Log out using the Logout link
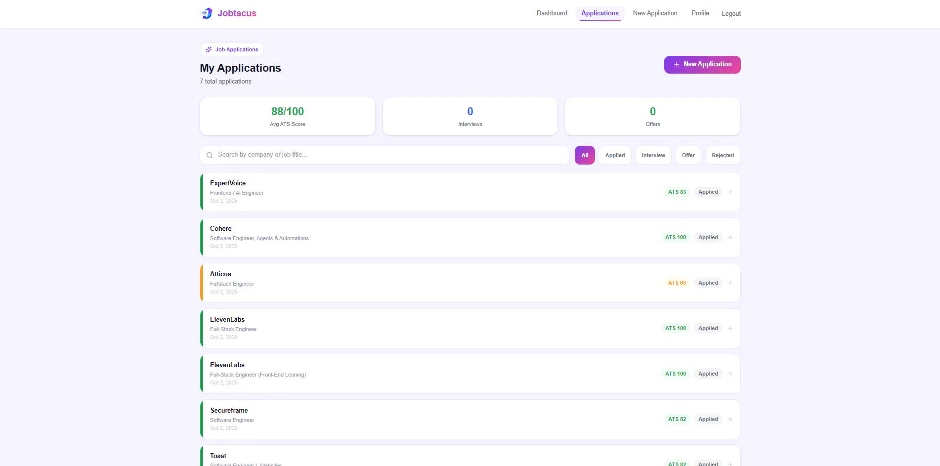Viewport: 940px width, 466px height. click(x=731, y=14)
